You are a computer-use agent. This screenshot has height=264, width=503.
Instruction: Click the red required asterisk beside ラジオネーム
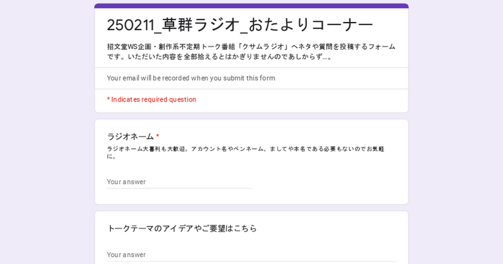tap(158, 136)
